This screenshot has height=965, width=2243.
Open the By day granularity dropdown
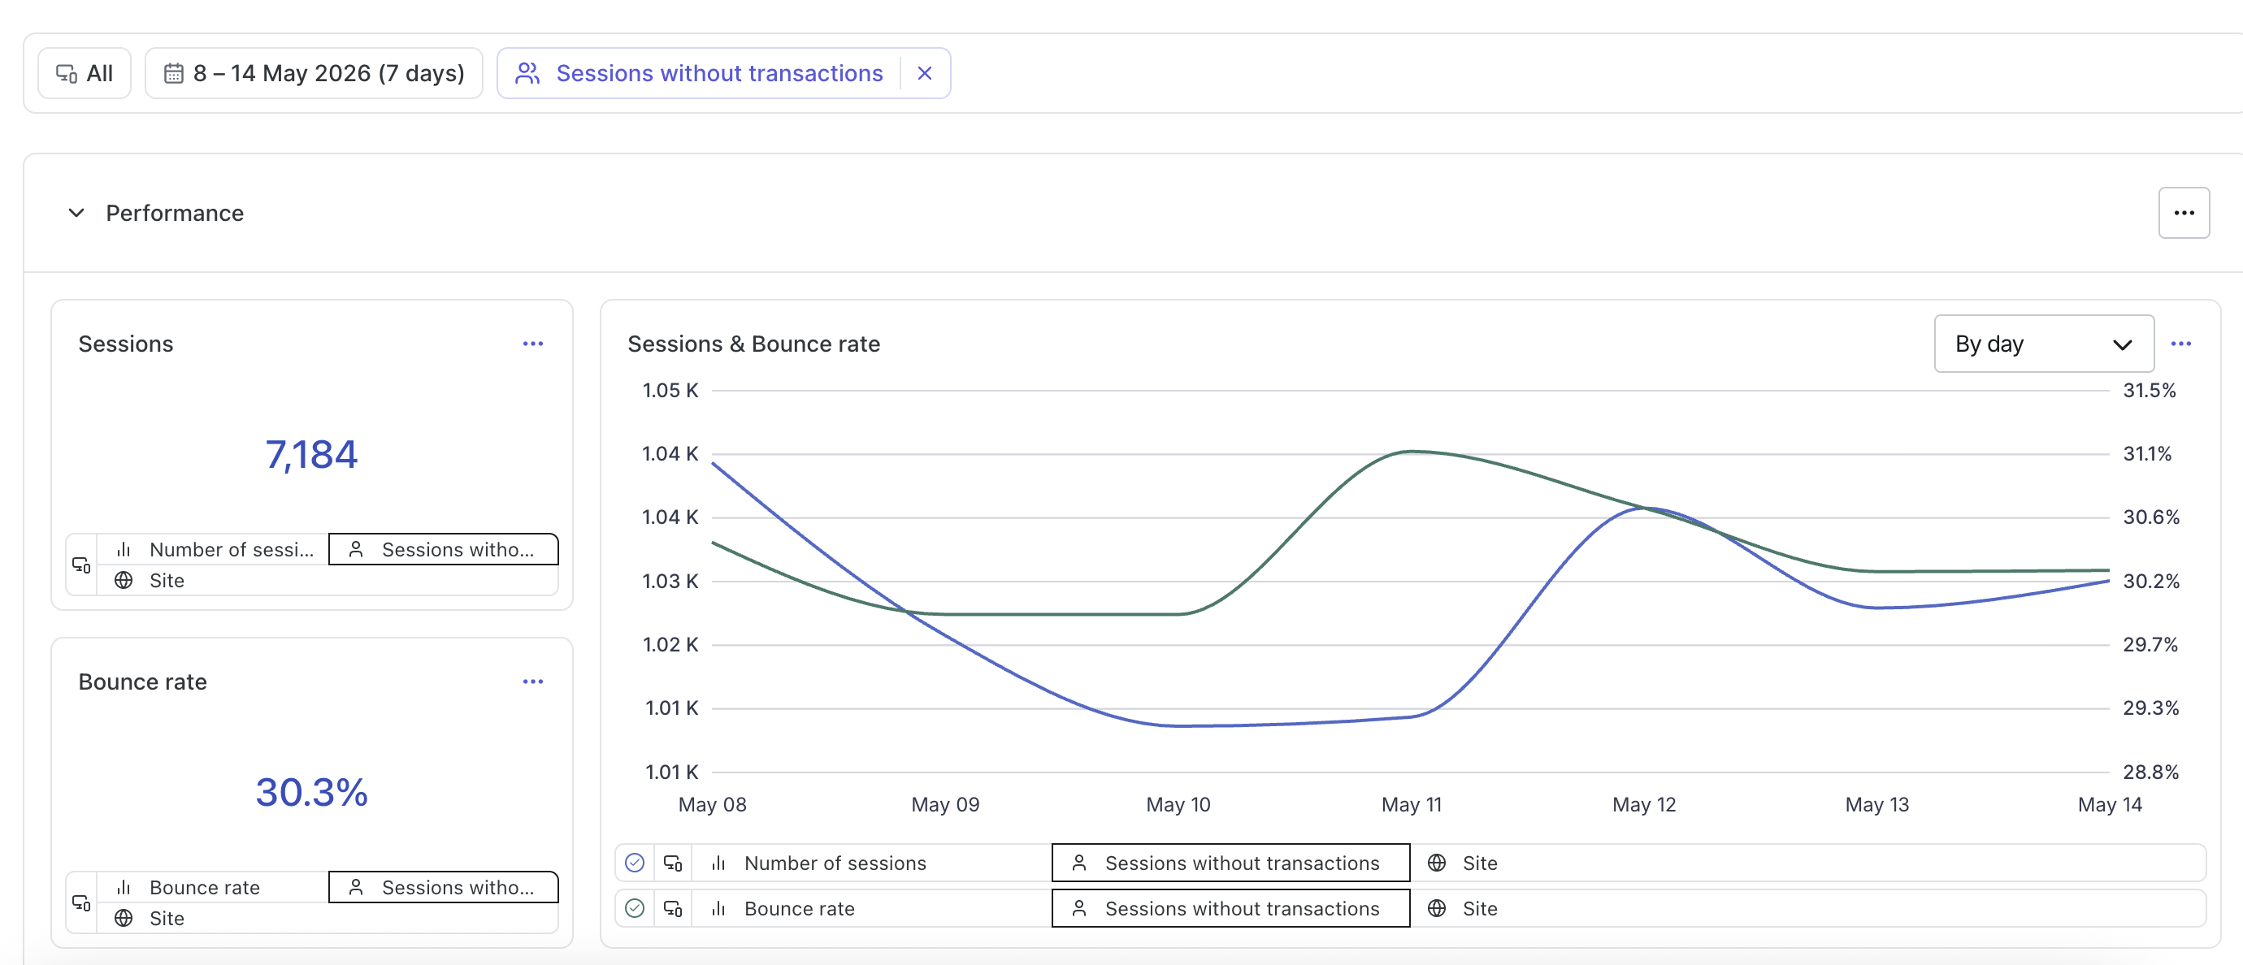tap(2044, 344)
